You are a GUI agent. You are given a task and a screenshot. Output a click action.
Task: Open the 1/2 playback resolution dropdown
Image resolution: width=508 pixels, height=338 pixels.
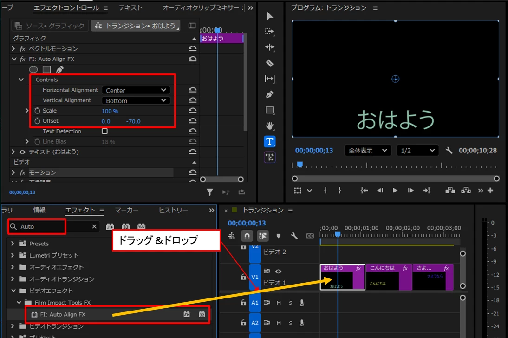[x=417, y=150]
